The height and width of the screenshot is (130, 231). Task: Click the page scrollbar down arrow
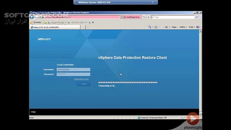(200, 114)
